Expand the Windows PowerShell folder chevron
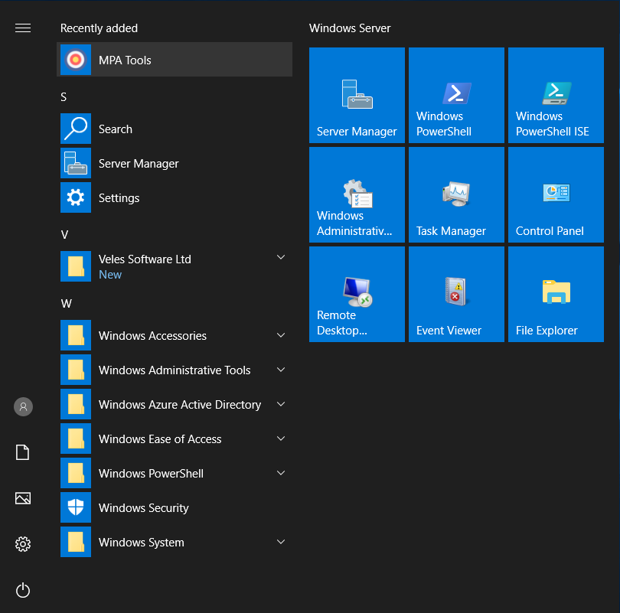The height and width of the screenshot is (613, 620). coord(281,473)
